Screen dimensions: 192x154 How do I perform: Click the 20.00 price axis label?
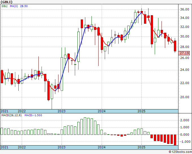[x=185, y=97]
